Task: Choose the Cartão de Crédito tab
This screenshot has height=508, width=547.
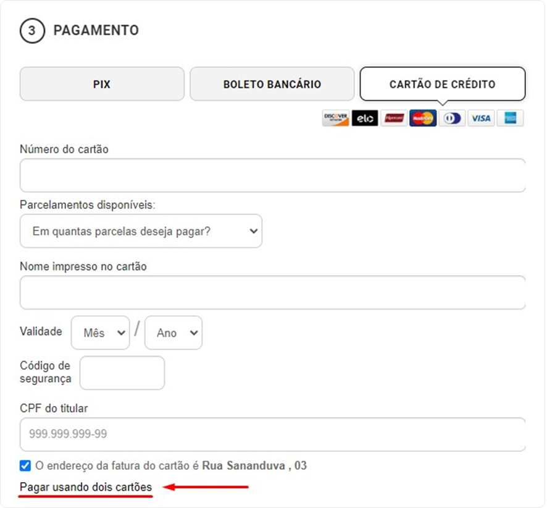Action: pyautogui.click(x=442, y=84)
